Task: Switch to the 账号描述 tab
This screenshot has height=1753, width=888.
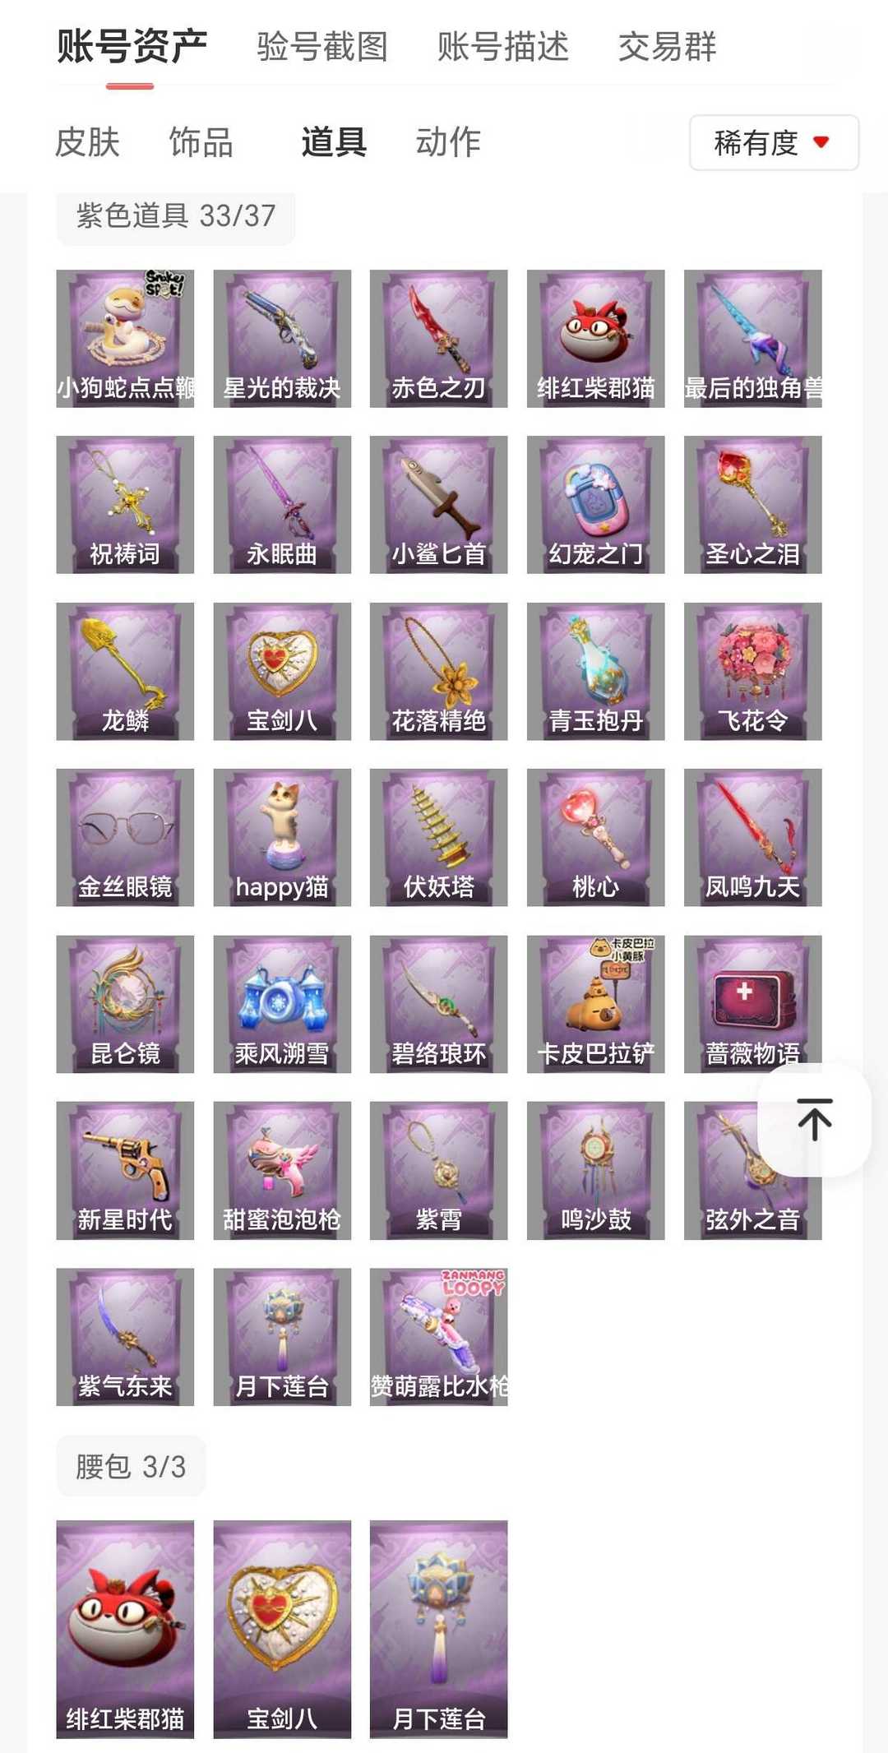Action: (503, 47)
